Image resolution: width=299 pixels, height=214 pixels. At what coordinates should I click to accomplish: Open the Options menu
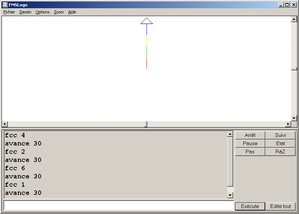click(43, 12)
